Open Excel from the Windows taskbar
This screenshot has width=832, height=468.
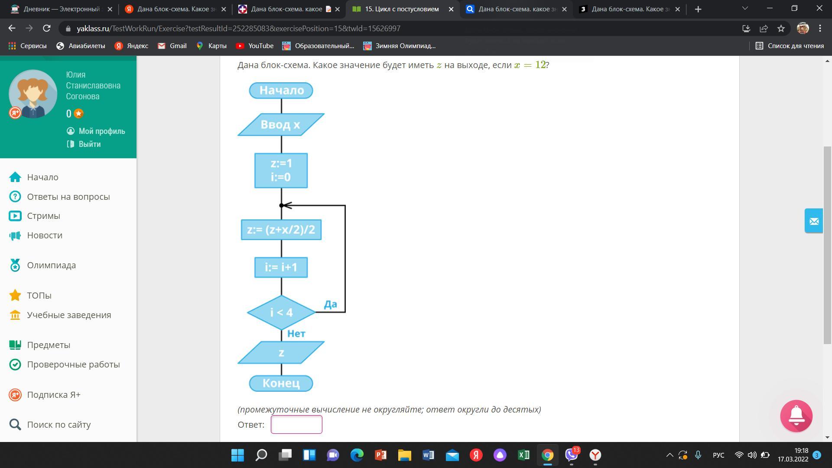pos(523,455)
